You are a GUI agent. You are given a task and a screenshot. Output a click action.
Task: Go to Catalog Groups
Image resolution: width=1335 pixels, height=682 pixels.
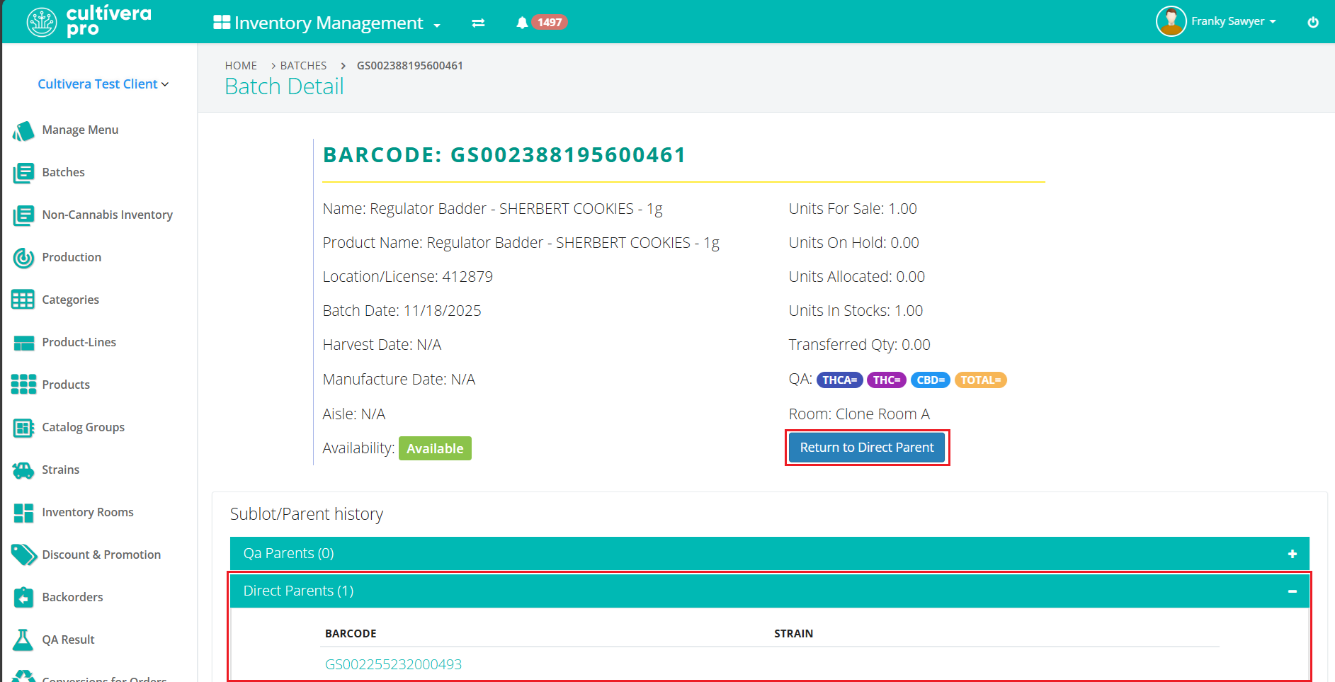click(x=83, y=428)
